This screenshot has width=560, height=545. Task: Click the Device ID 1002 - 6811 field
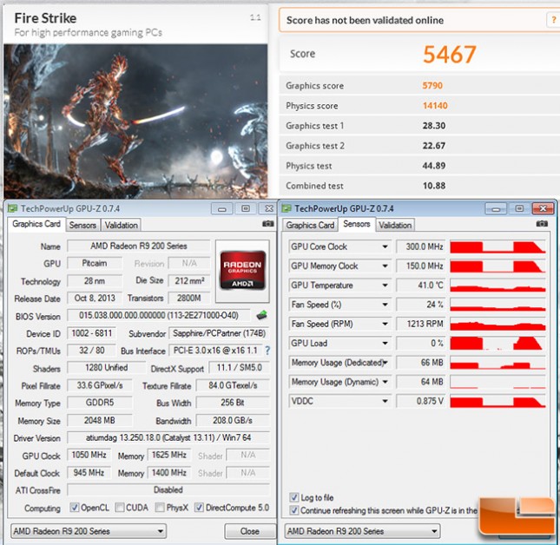91,333
